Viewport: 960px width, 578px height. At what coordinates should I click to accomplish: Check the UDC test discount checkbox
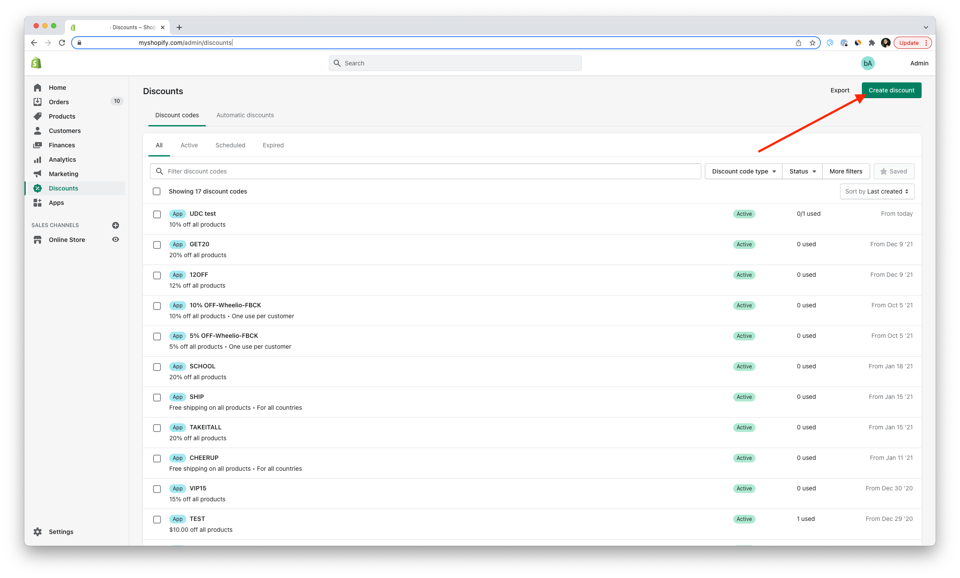point(157,214)
